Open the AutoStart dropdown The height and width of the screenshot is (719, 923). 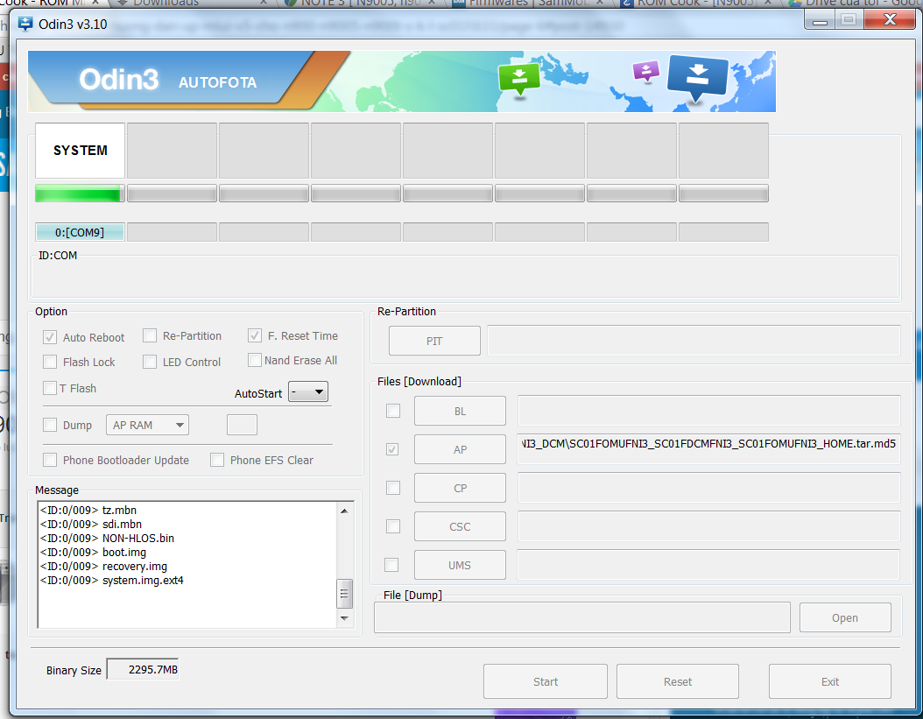tap(308, 392)
